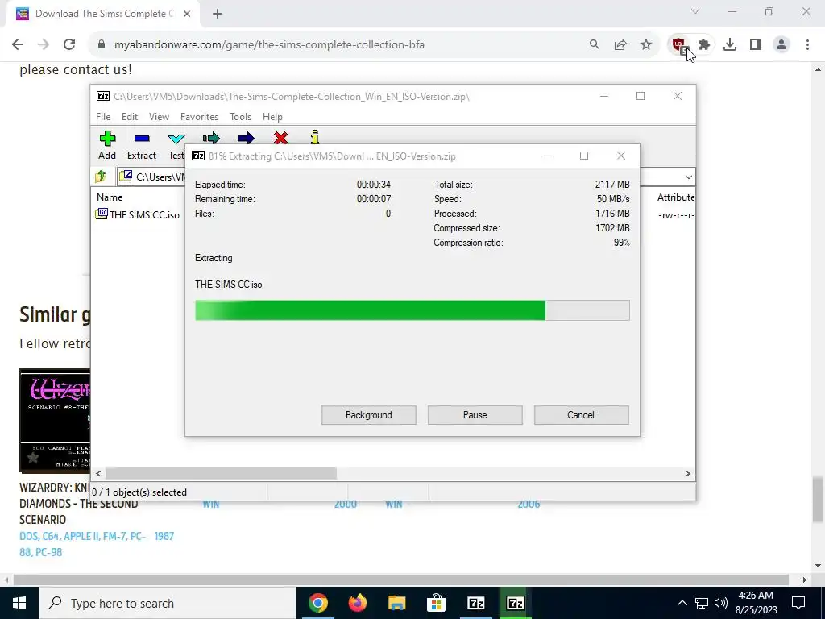Open the Help menu in 7-Zip
The height and width of the screenshot is (619, 825).
pos(272,117)
